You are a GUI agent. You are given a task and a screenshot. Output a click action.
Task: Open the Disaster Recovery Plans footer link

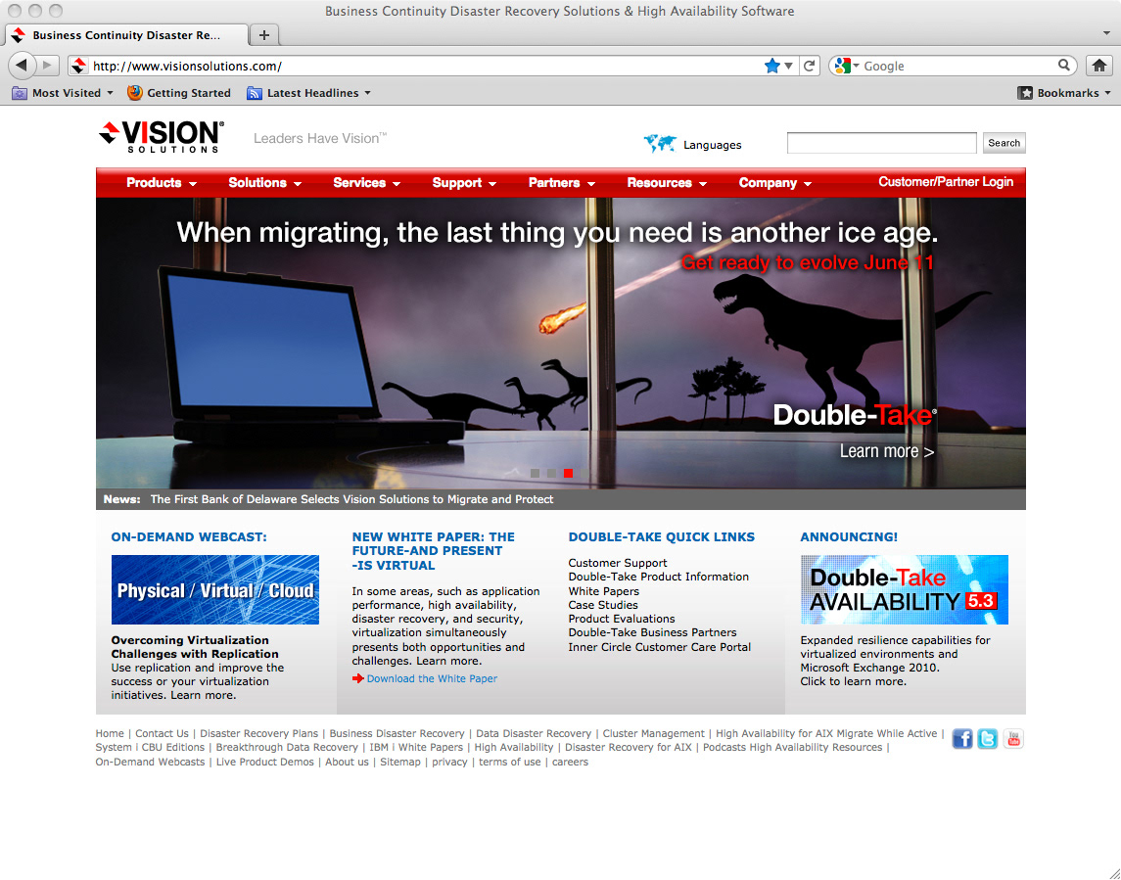(258, 733)
